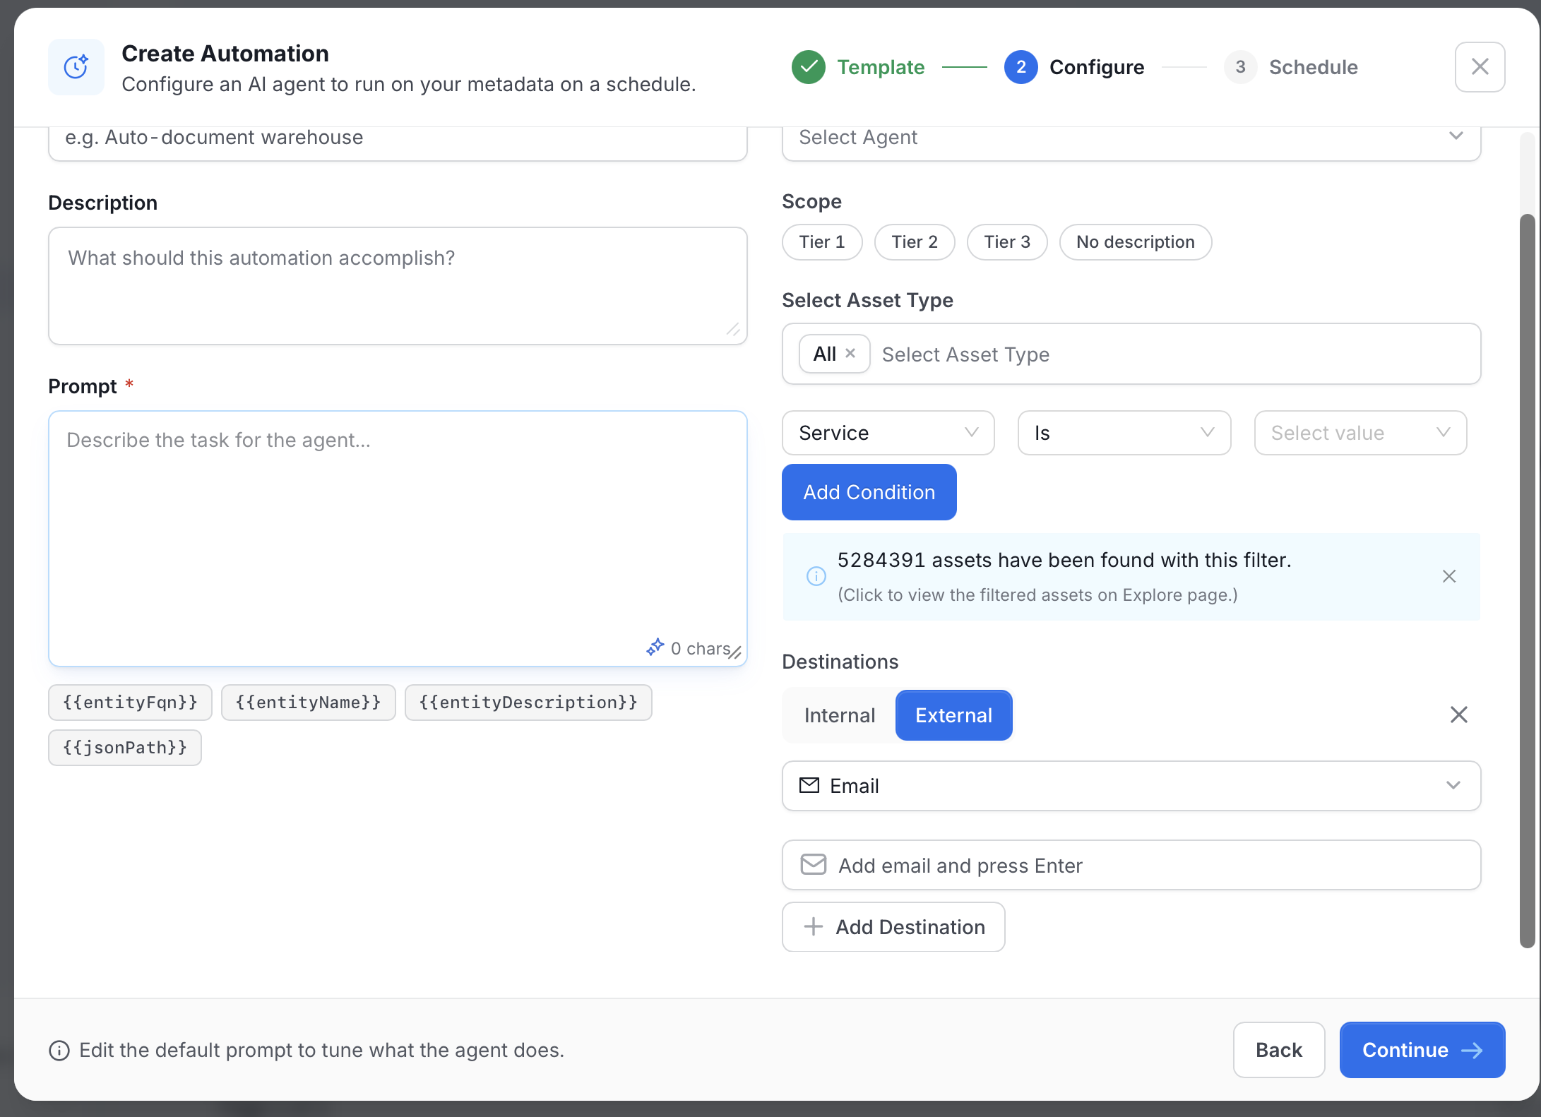Open the Select value dropdown
This screenshot has height=1117, width=1541.
coord(1360,433)
